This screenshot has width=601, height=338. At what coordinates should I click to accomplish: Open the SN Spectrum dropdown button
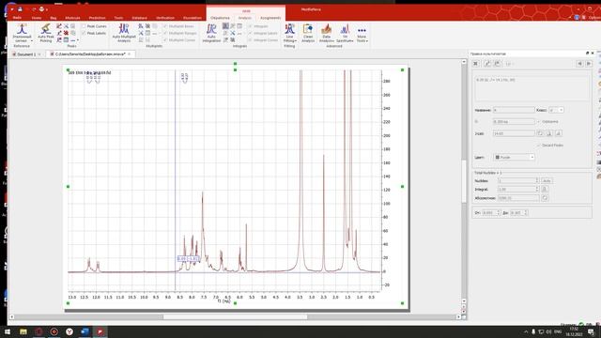click(345, 33)
